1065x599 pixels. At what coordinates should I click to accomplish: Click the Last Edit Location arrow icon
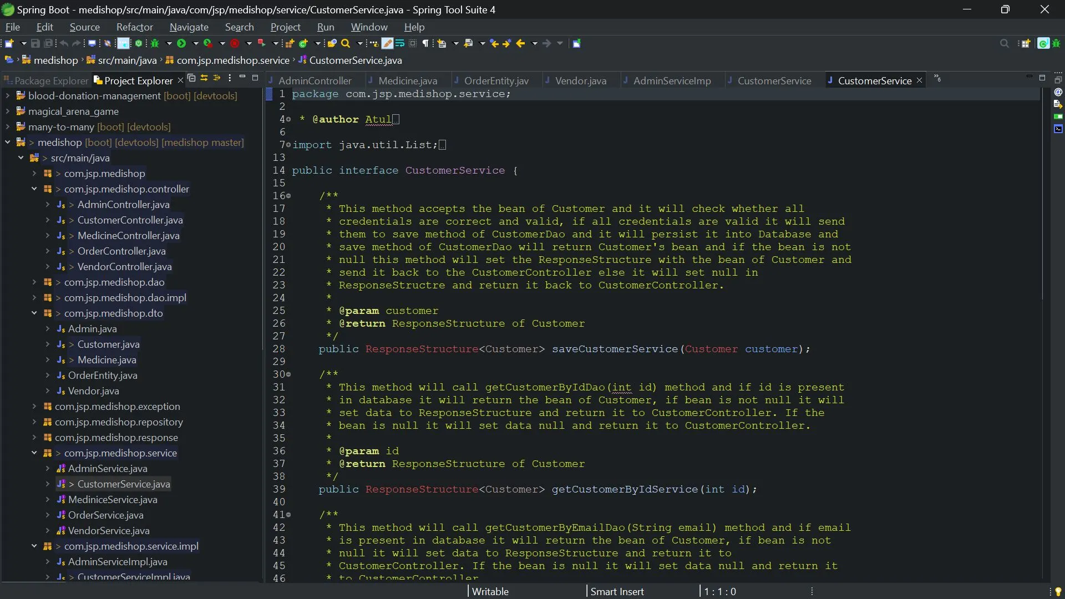coord(494,43)
